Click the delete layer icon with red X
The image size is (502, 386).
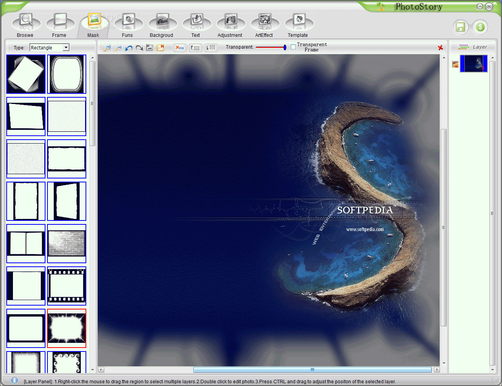pyautogui.click(x=180, y=48)
